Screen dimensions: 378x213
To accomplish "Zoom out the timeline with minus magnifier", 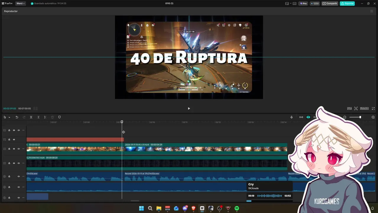I will (345, 117).
